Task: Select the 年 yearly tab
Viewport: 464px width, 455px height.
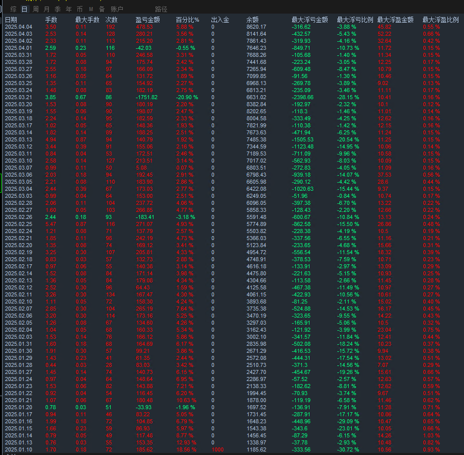Action: [x=68, y=9]
